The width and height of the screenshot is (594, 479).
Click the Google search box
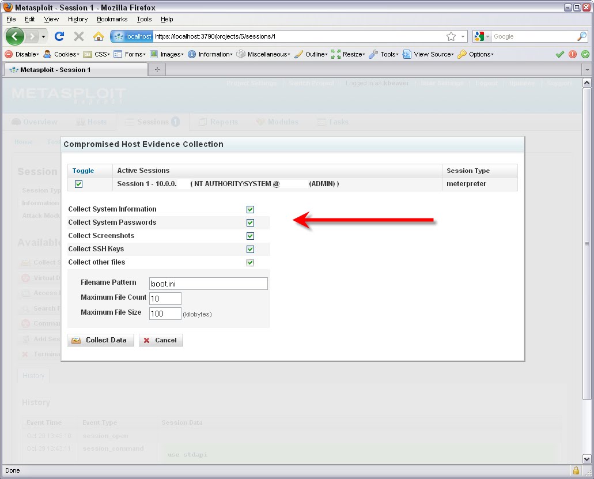point(534,36)
